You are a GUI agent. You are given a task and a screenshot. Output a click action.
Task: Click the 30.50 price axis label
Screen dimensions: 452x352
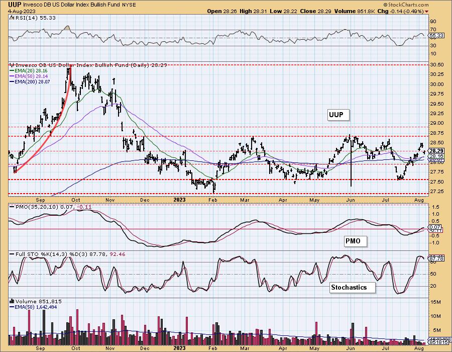436,65
